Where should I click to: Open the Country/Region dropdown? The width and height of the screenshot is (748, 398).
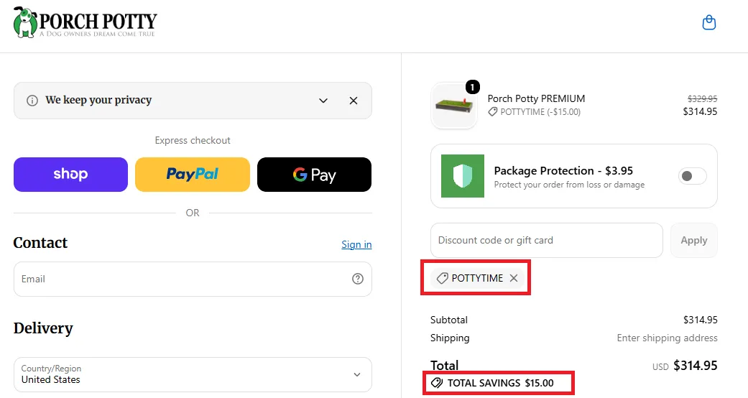click(193, 374)
